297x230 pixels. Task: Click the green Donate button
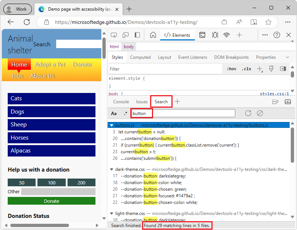click(51, 201)
